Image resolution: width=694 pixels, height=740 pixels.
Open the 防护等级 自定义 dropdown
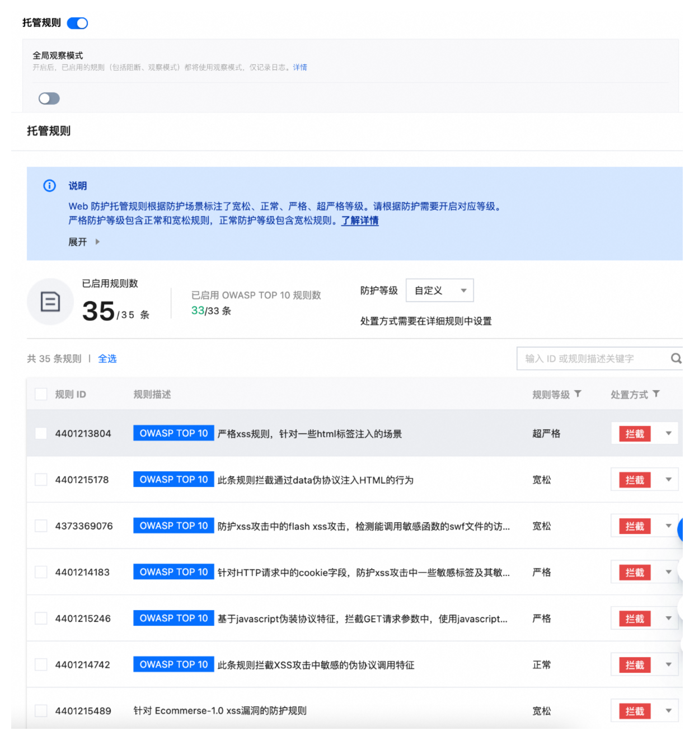439,290
